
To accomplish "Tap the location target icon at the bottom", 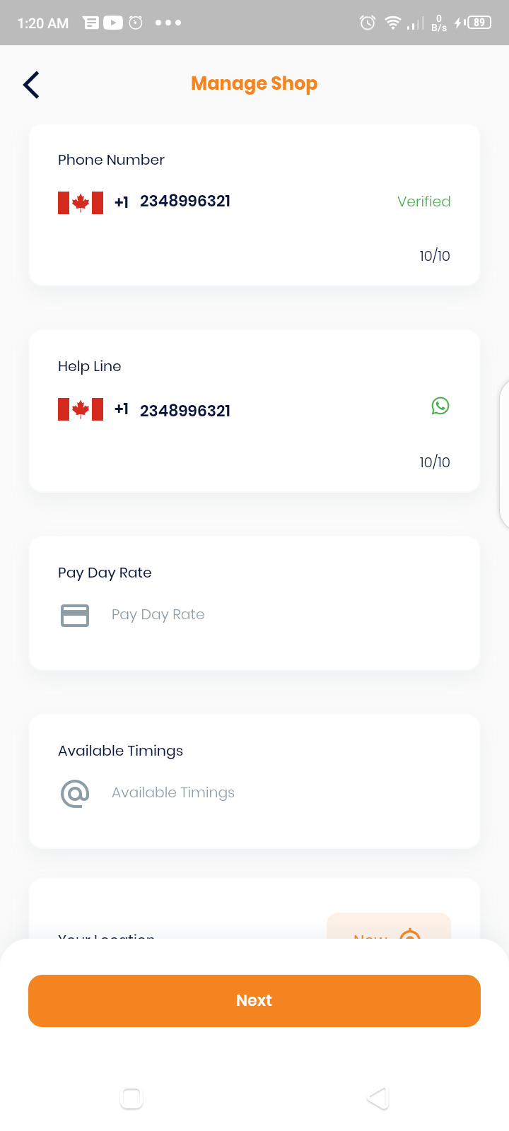I will coord(410,934).
